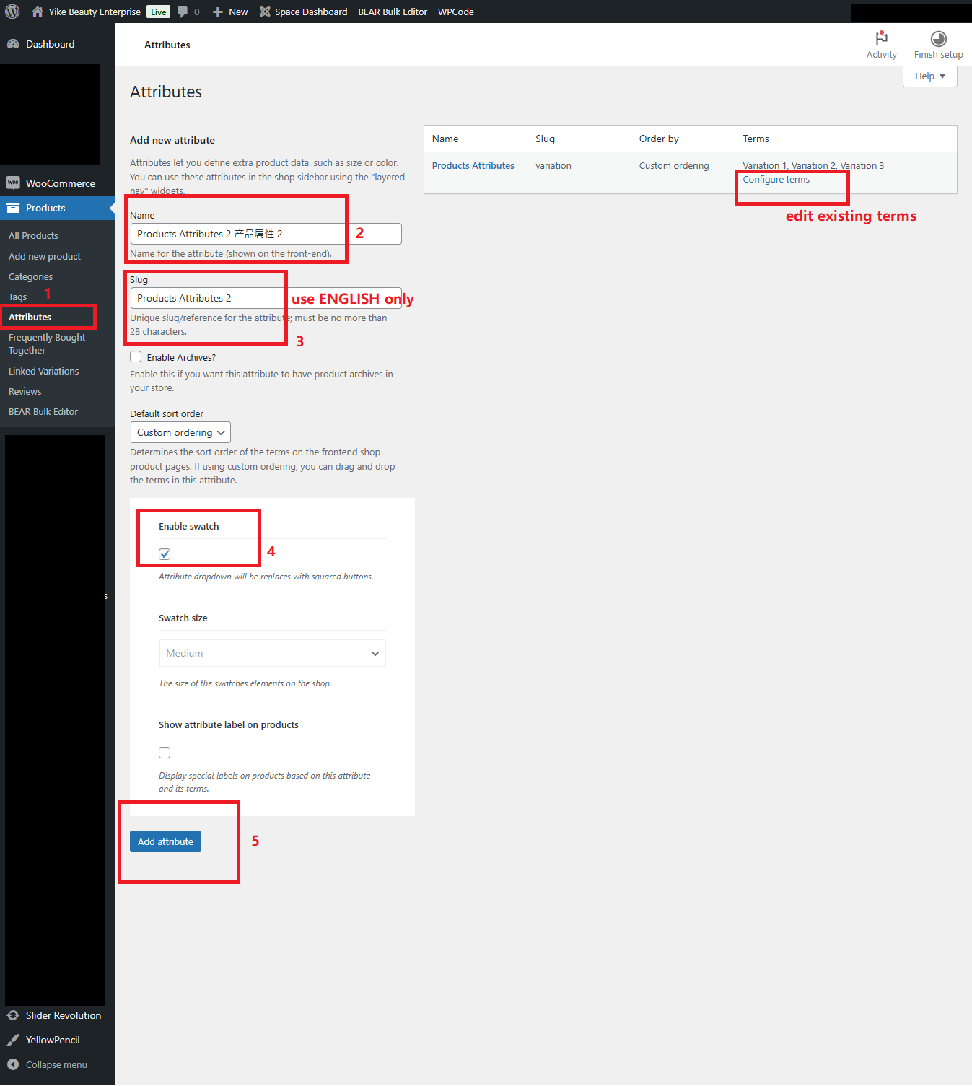This screenshot has width=972, height=1086.
Task: Click the plus icon next to New
Action: (x=217, y=12)
